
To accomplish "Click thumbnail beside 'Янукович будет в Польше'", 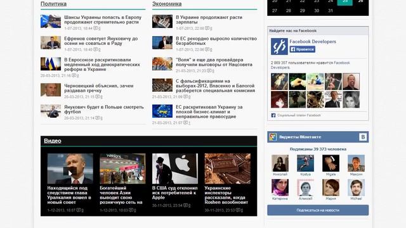I will coord(51,111).
